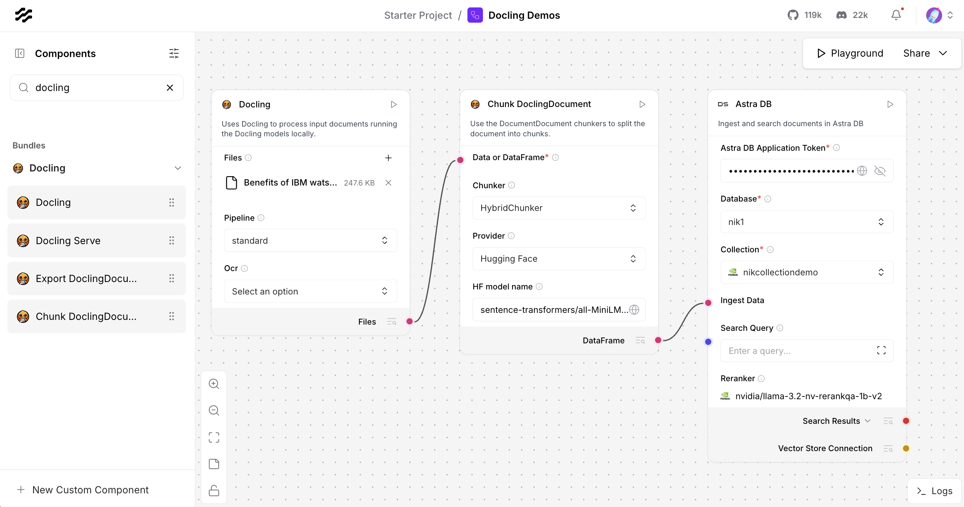Open the Playground
Viewport: 964px width, 507px height.
pos(850,53)
